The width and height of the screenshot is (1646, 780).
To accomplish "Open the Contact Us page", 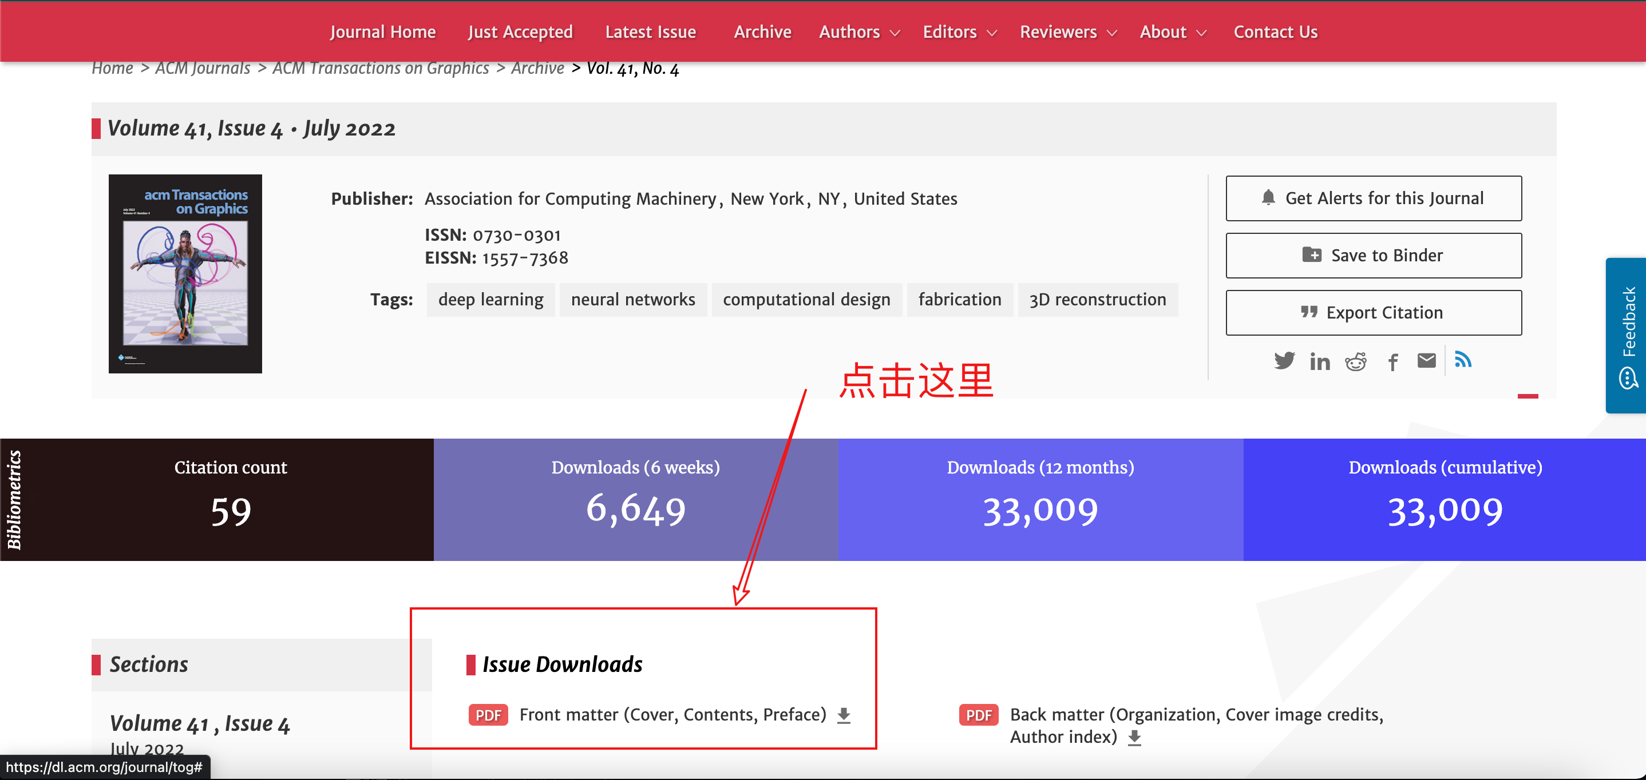I will pyautogui.click(x=1275, y=32).
